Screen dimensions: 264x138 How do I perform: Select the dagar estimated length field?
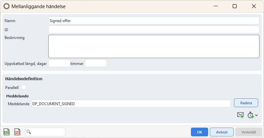59,63
